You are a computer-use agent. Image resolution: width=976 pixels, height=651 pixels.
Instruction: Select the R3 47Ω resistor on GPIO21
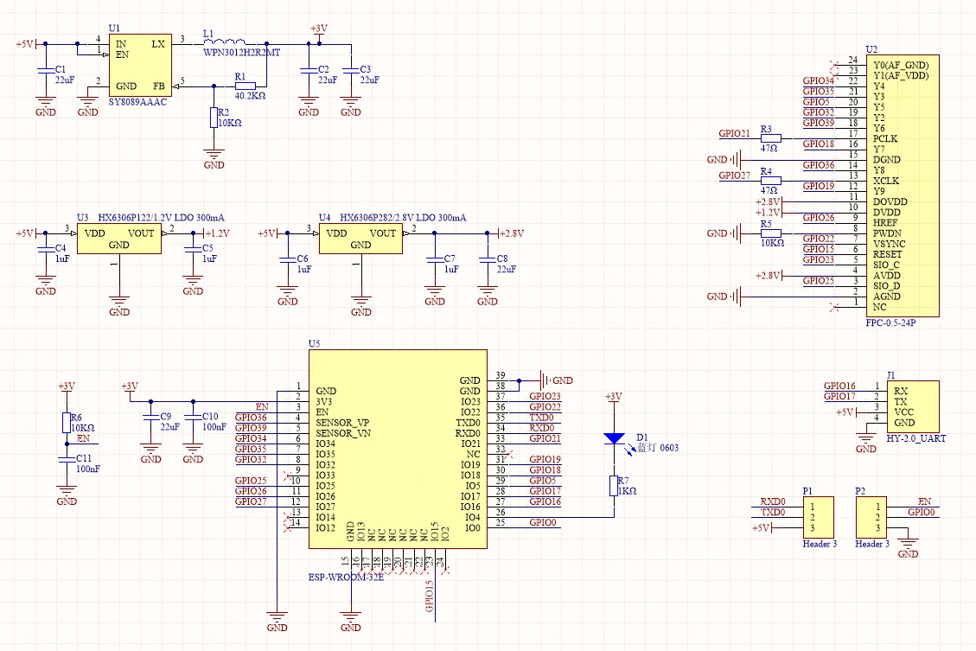(x=769, y=138)
